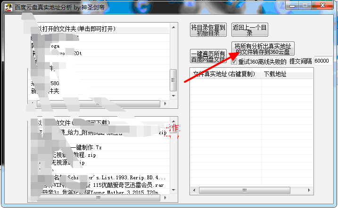Open the folder row ending in 580

[99, 83]
